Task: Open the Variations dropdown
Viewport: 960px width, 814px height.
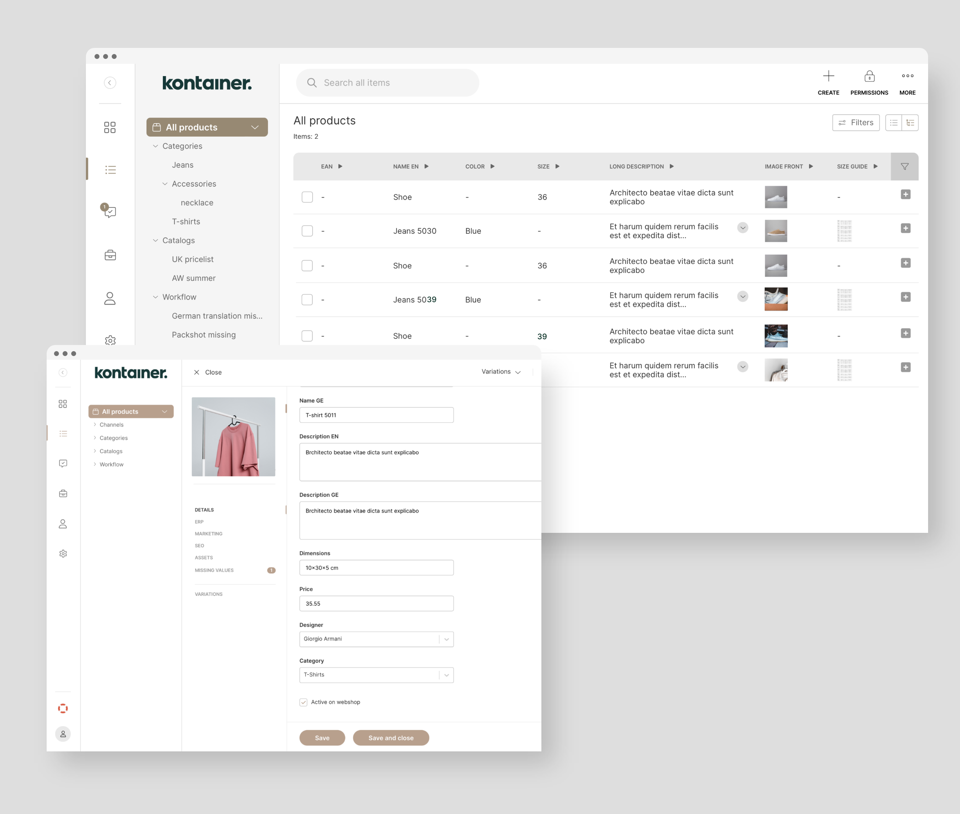Action: pos(500,372)
